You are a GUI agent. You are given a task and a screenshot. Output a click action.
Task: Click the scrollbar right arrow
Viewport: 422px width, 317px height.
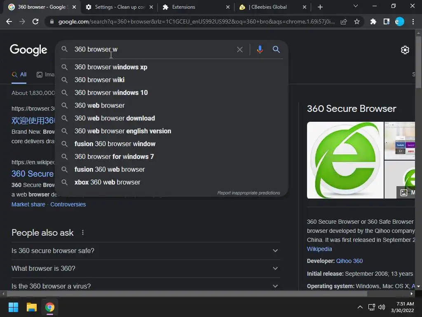412,294
